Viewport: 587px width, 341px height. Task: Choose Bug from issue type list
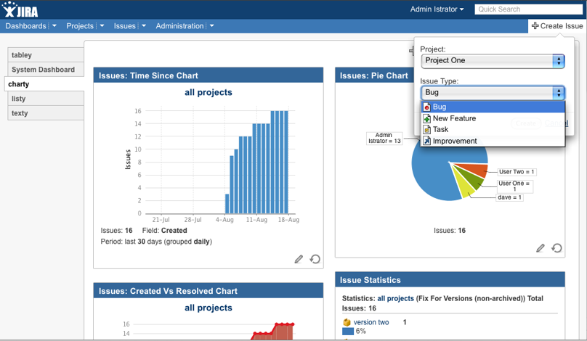tap(493, 107)
